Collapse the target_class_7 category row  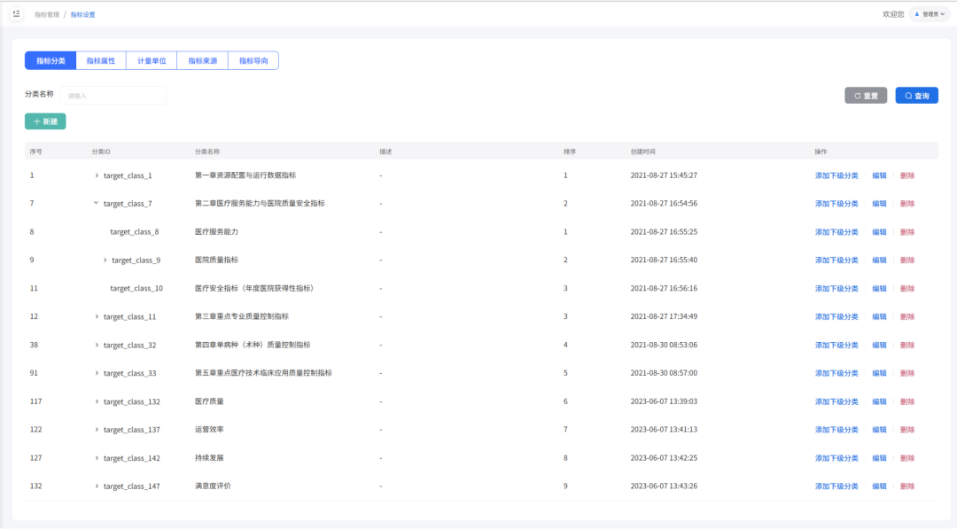point(95,203)
